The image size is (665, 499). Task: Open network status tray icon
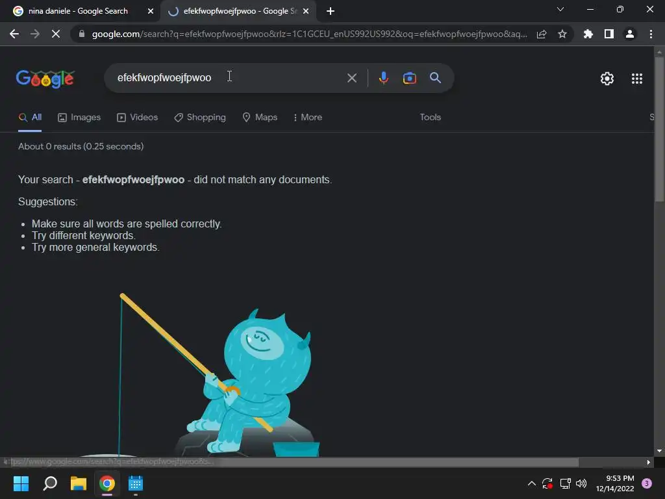pyautogui.click(x=565, y=483)
